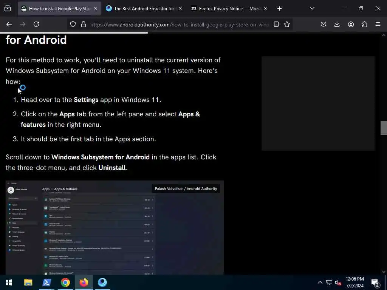
Task: Open the Firefox account icon
Action: tap(351, 25)
